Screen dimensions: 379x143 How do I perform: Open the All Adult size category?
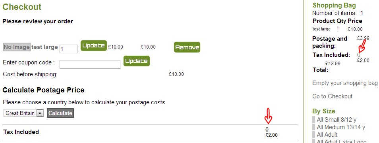327,135
